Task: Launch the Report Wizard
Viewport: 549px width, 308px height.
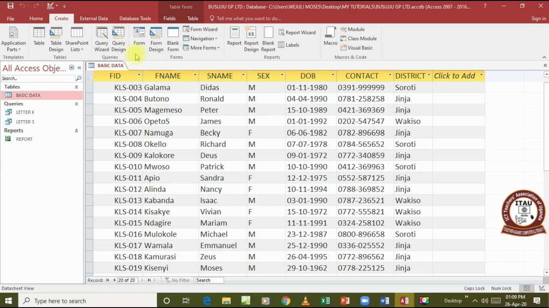Action: 297,33
